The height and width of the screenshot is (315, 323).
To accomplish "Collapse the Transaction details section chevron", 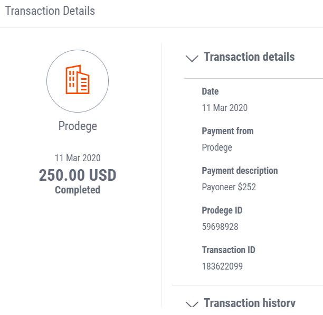I will tap(192, 58).
